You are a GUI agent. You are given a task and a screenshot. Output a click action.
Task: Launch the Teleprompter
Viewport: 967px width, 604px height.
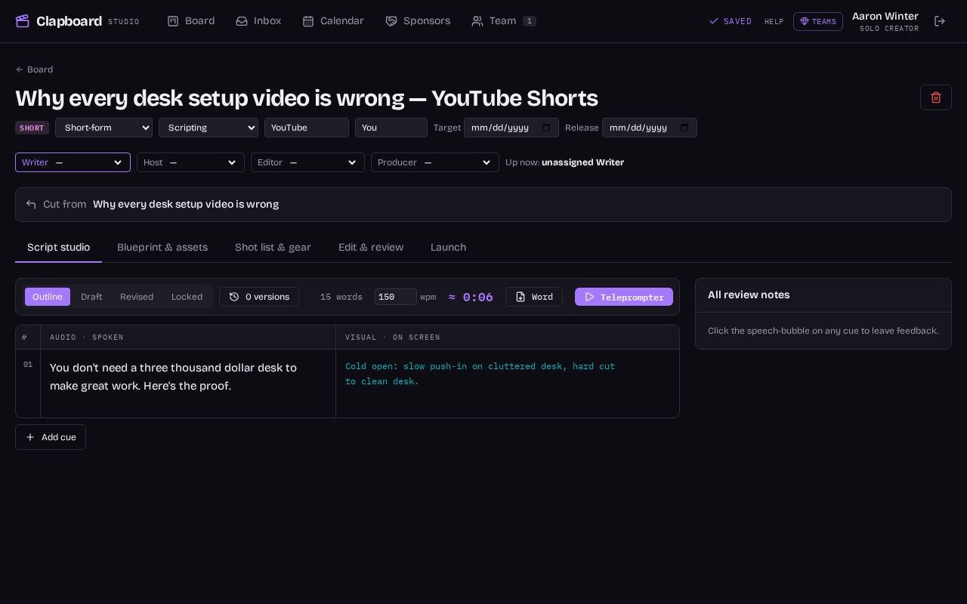tap(624, 297)
